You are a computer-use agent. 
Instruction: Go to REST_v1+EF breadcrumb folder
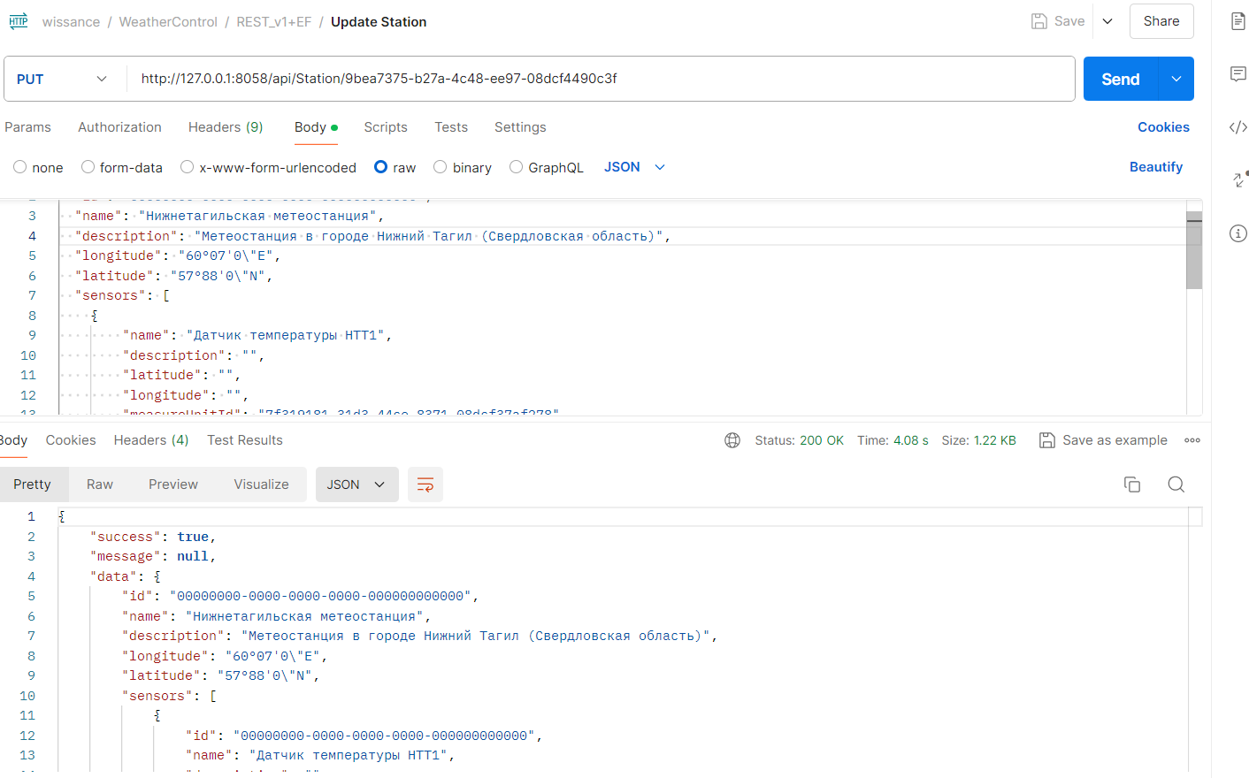pyautogui.click(x=274, y=22)
